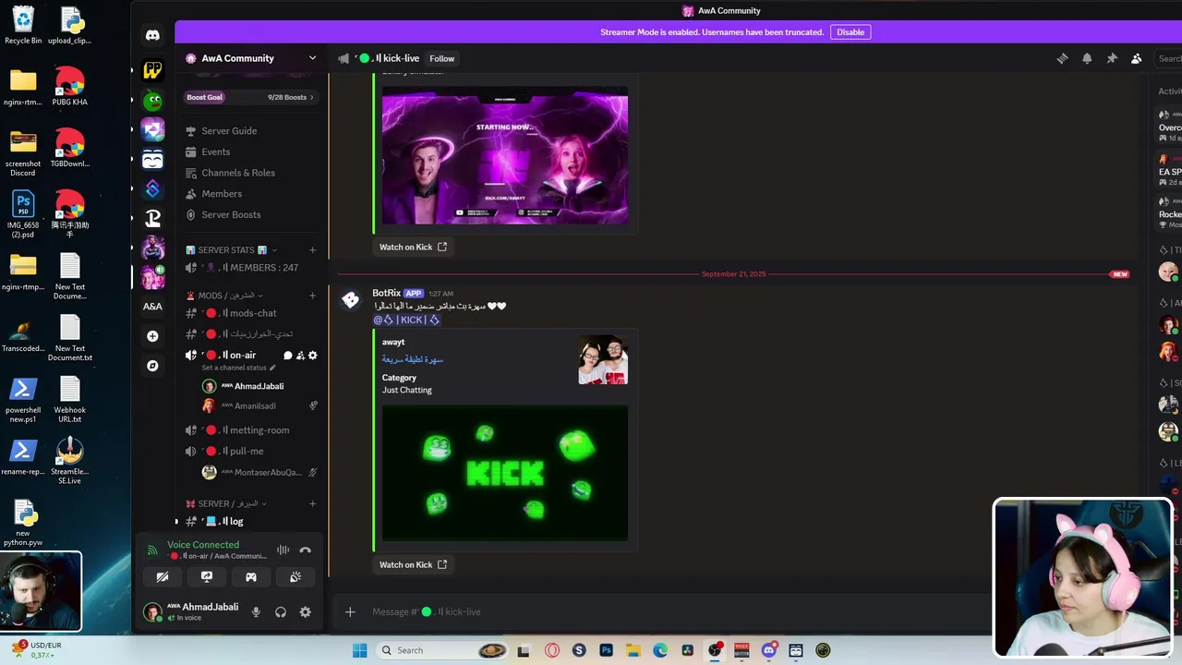Open Server Boosts item
This screenshot has height=665, width=1182.
tap(250, 215)
